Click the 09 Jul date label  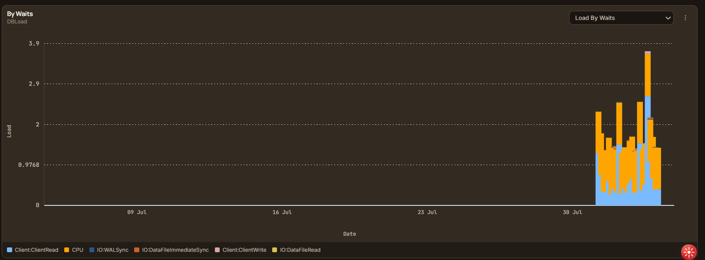point(137,212)
